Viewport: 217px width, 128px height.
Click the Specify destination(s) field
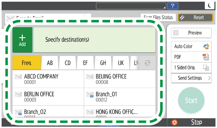[x=94, y=40]
